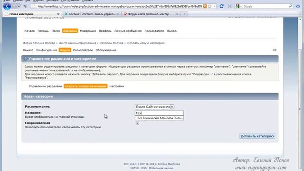Open admin submenu Пользователи
This screenshot has height=171, width=304.
pos(83,50)
